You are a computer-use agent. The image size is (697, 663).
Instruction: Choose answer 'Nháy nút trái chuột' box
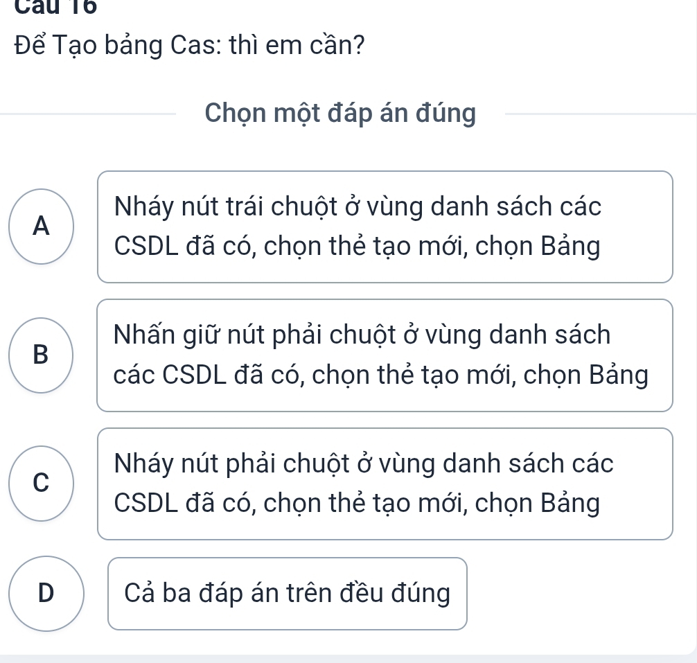click(385, 227)
